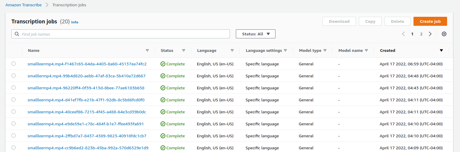
Task: Open job link ending in 77ae6183b658
Action: tap(86, 88)
